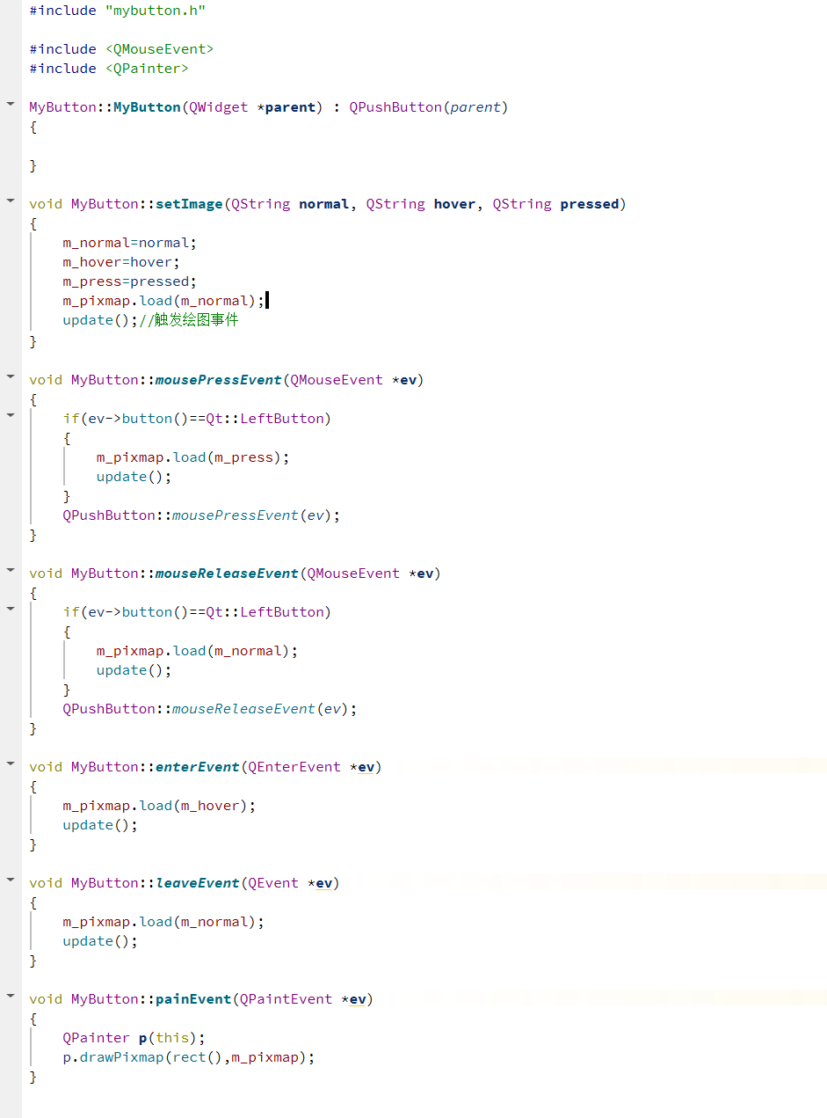This screenshot has width=827, height=1118.
Task: Click the "normal" parameter of setImage
Action: pyautogui.click(x=324, y=204)
